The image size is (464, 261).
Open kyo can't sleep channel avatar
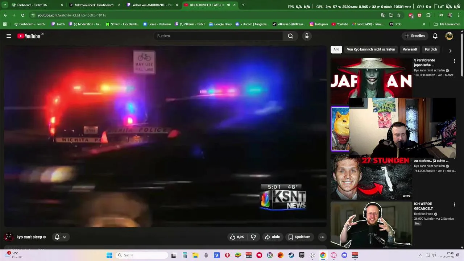tap(9, 237)
